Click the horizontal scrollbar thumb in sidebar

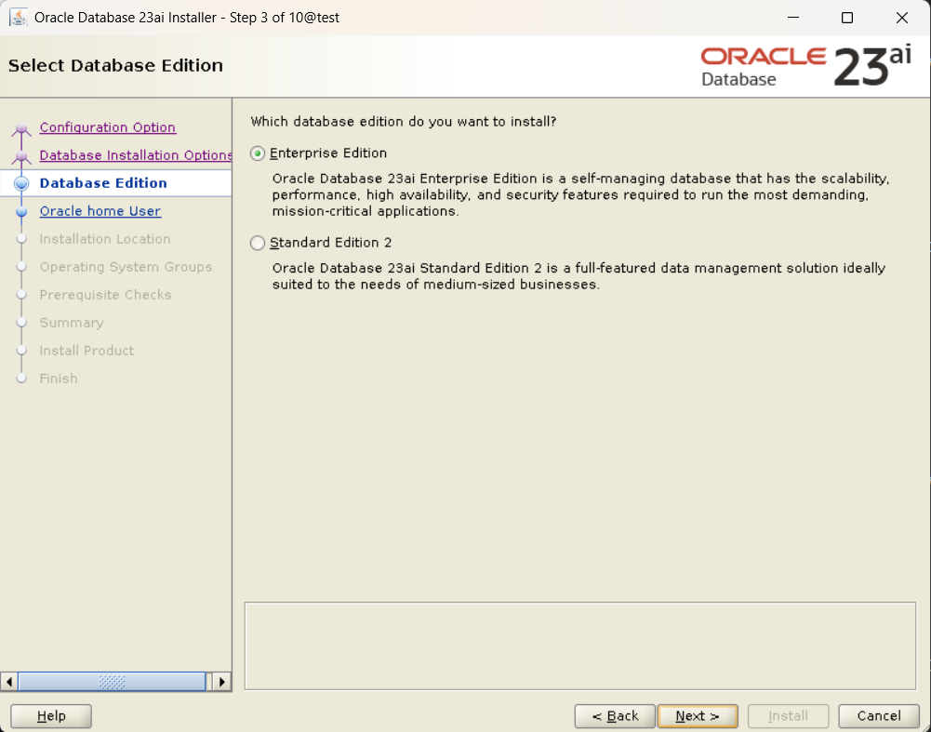tap(112, 682)
